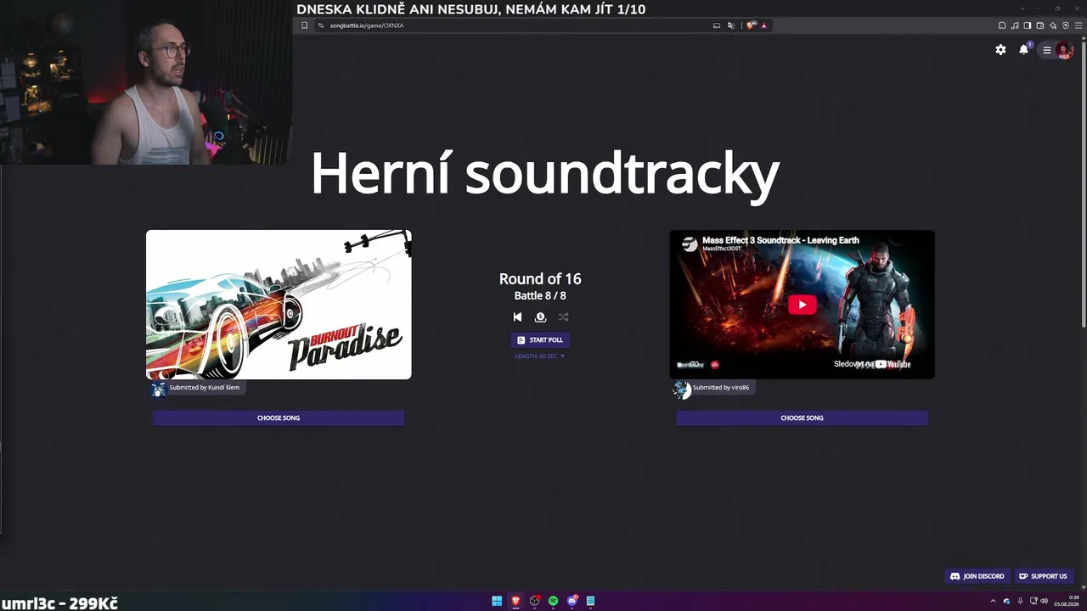
Task: Play the Mass Effect 3 Leaving Earth video
Action: [x=802, y=305]
